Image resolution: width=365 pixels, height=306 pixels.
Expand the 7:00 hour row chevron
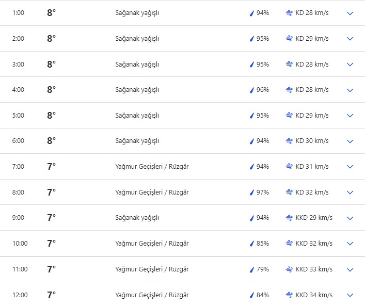click(350, 167)
